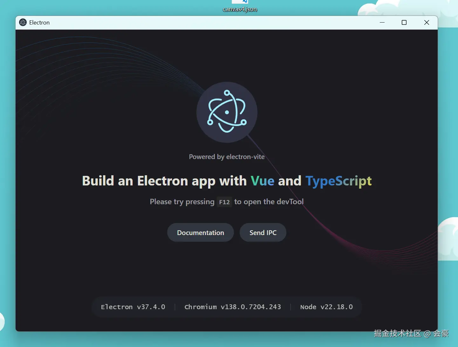
Task: Click the 'Electron' window title text
Action: point(39,23)
